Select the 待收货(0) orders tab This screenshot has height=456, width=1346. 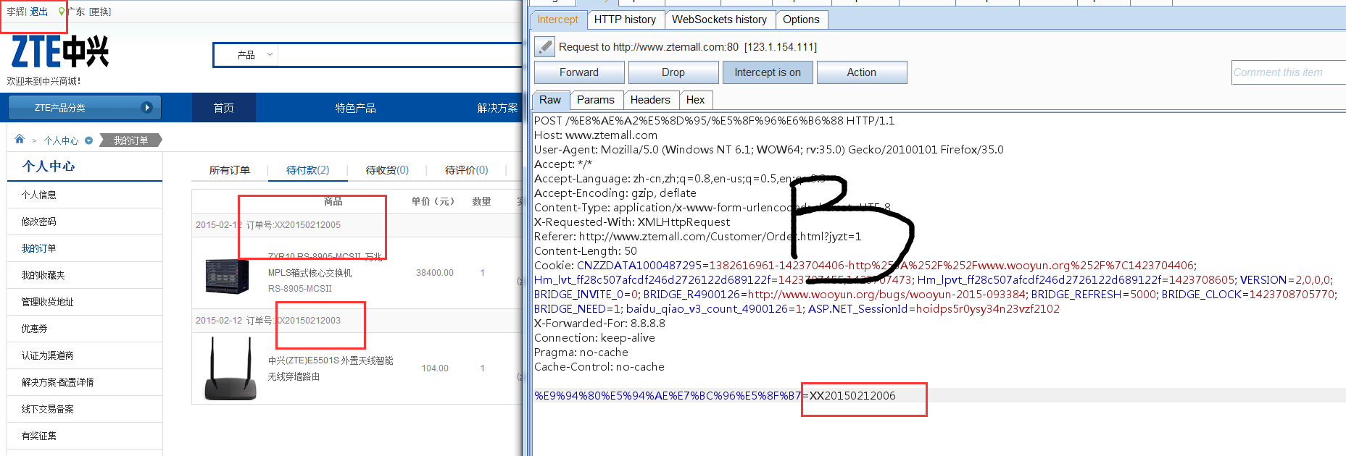pos(387,170)
